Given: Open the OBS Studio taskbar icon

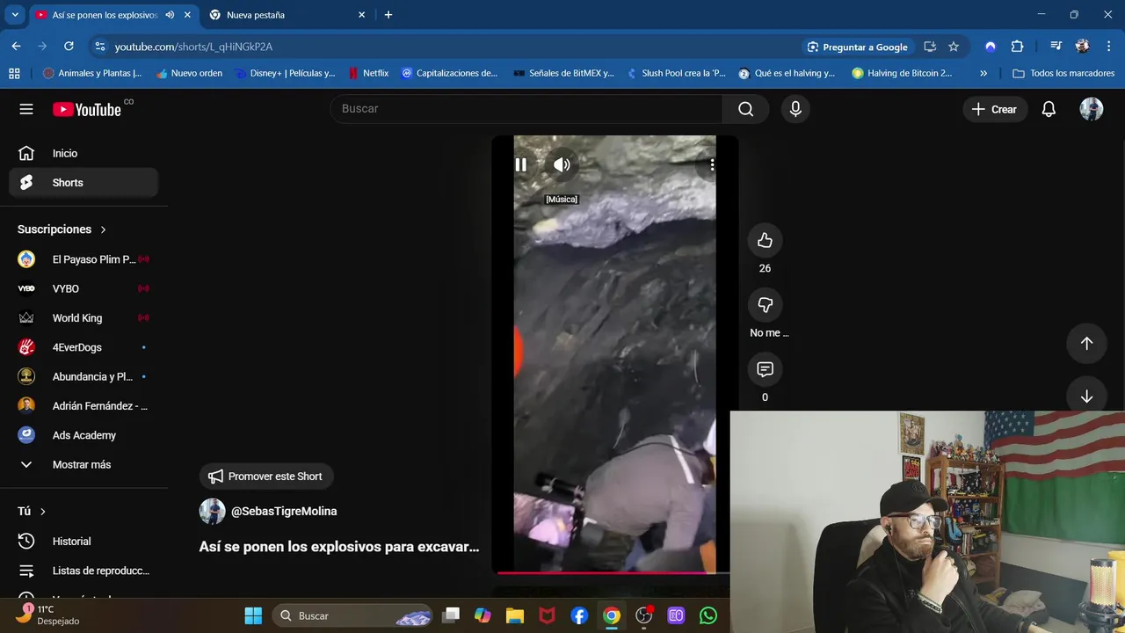Looking at the screenshot, I should [x=644, y=615].
